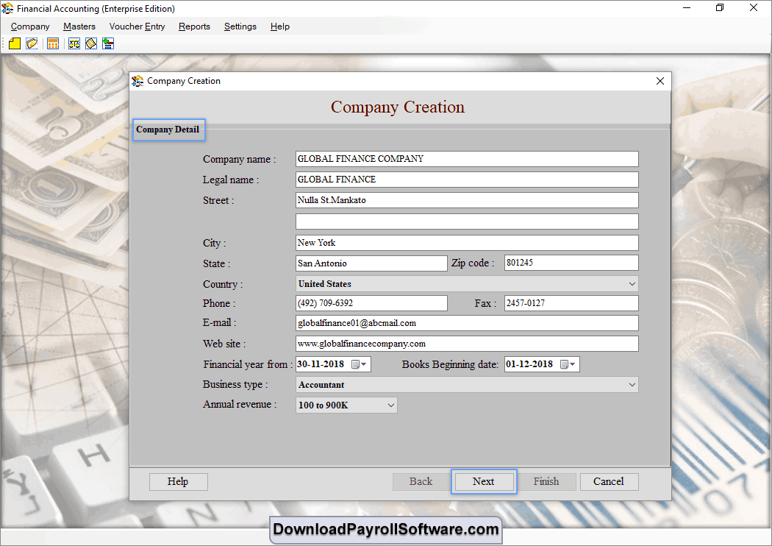
Task: Click the Cancel button
Action: (609, 481)
